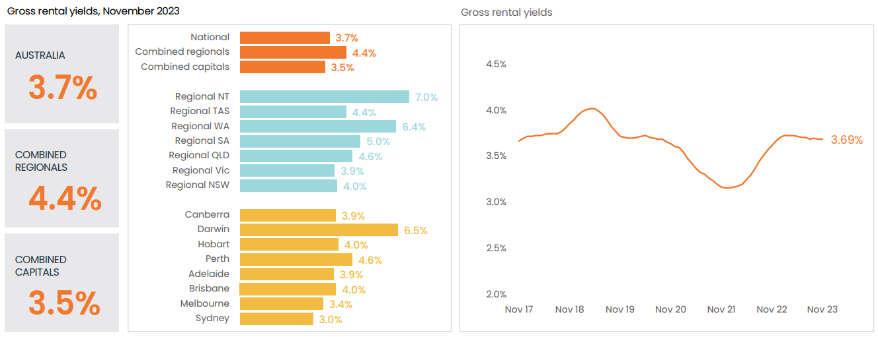Image resolution: width=878 pixels, height=337 pixels.
Task: Select the Canberra row label
Action: pyautogui.click(x=207, y=214)
